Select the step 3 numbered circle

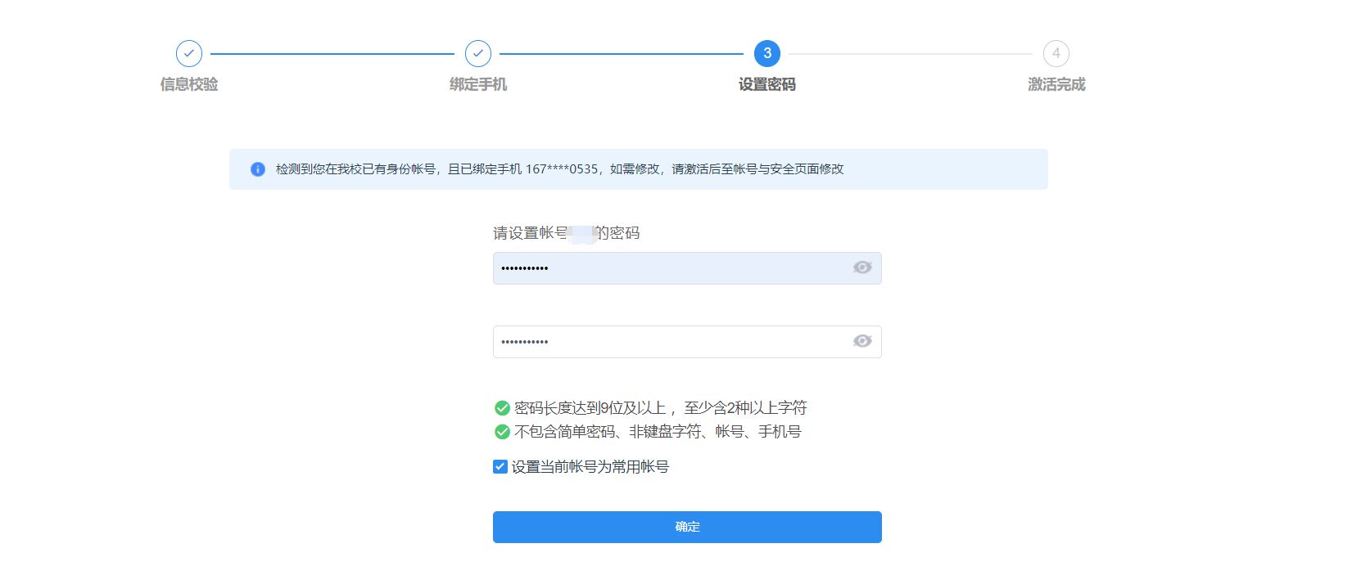point(767,54)
